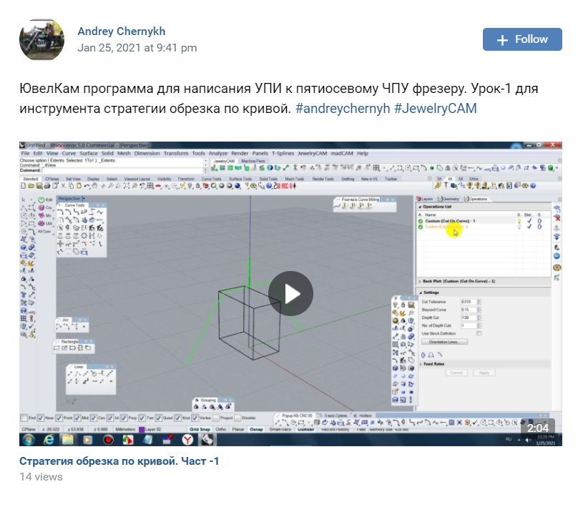Click into the Cut Tolerance value field

pyautogui.click(x=468, y=302)
